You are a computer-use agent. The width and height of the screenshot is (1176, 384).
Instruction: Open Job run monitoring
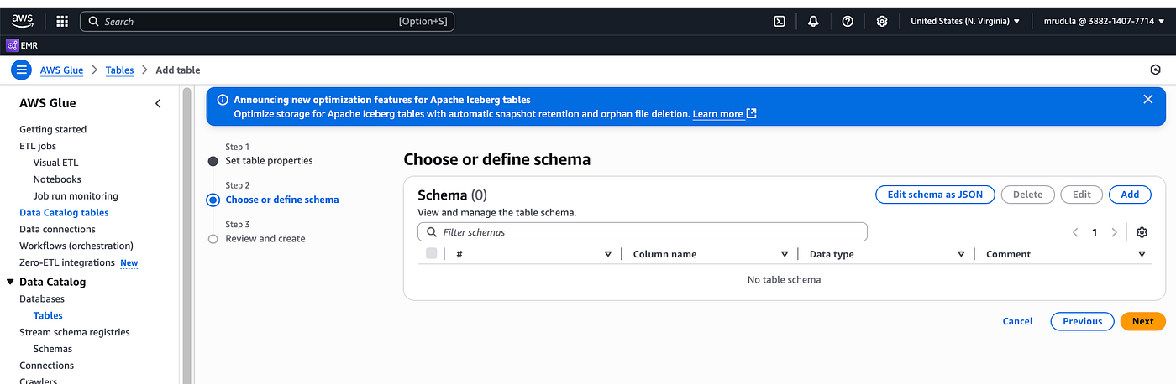[76, 196]
